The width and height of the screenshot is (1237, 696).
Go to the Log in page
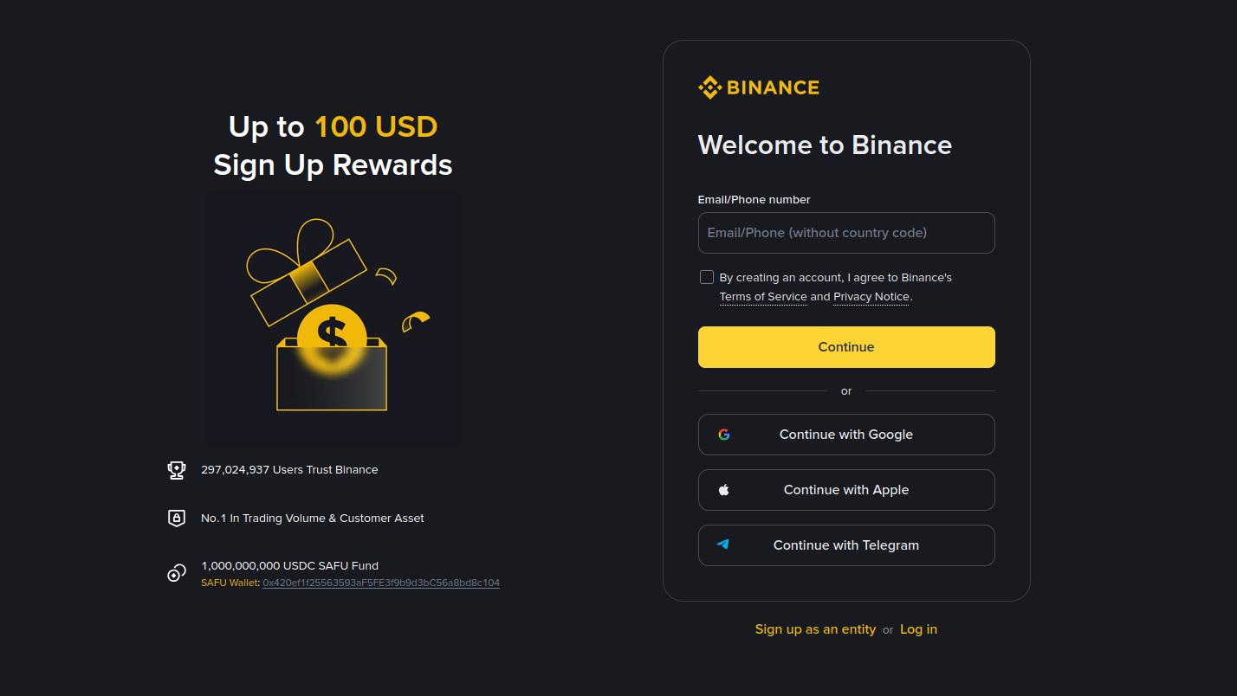[x=918, y=629]
